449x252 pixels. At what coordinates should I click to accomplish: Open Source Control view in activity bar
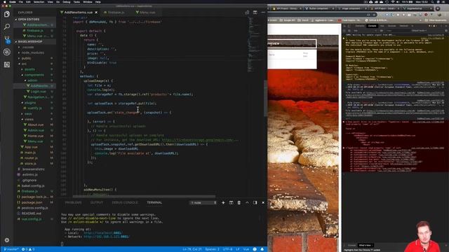click(x=7, y=39)
